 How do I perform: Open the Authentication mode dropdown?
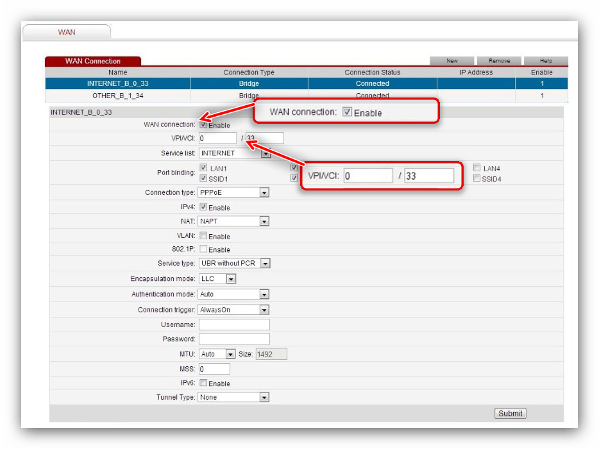point(233,294)
